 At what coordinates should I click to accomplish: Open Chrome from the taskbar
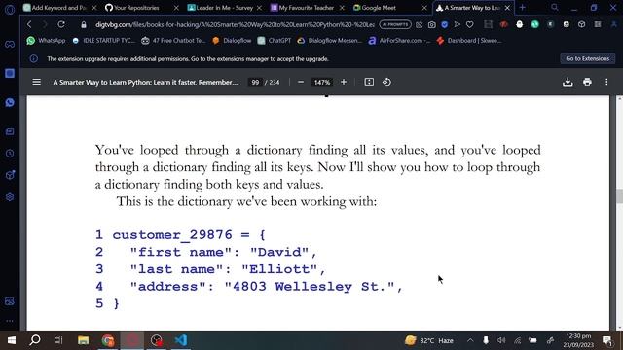(x=108, y=340)
